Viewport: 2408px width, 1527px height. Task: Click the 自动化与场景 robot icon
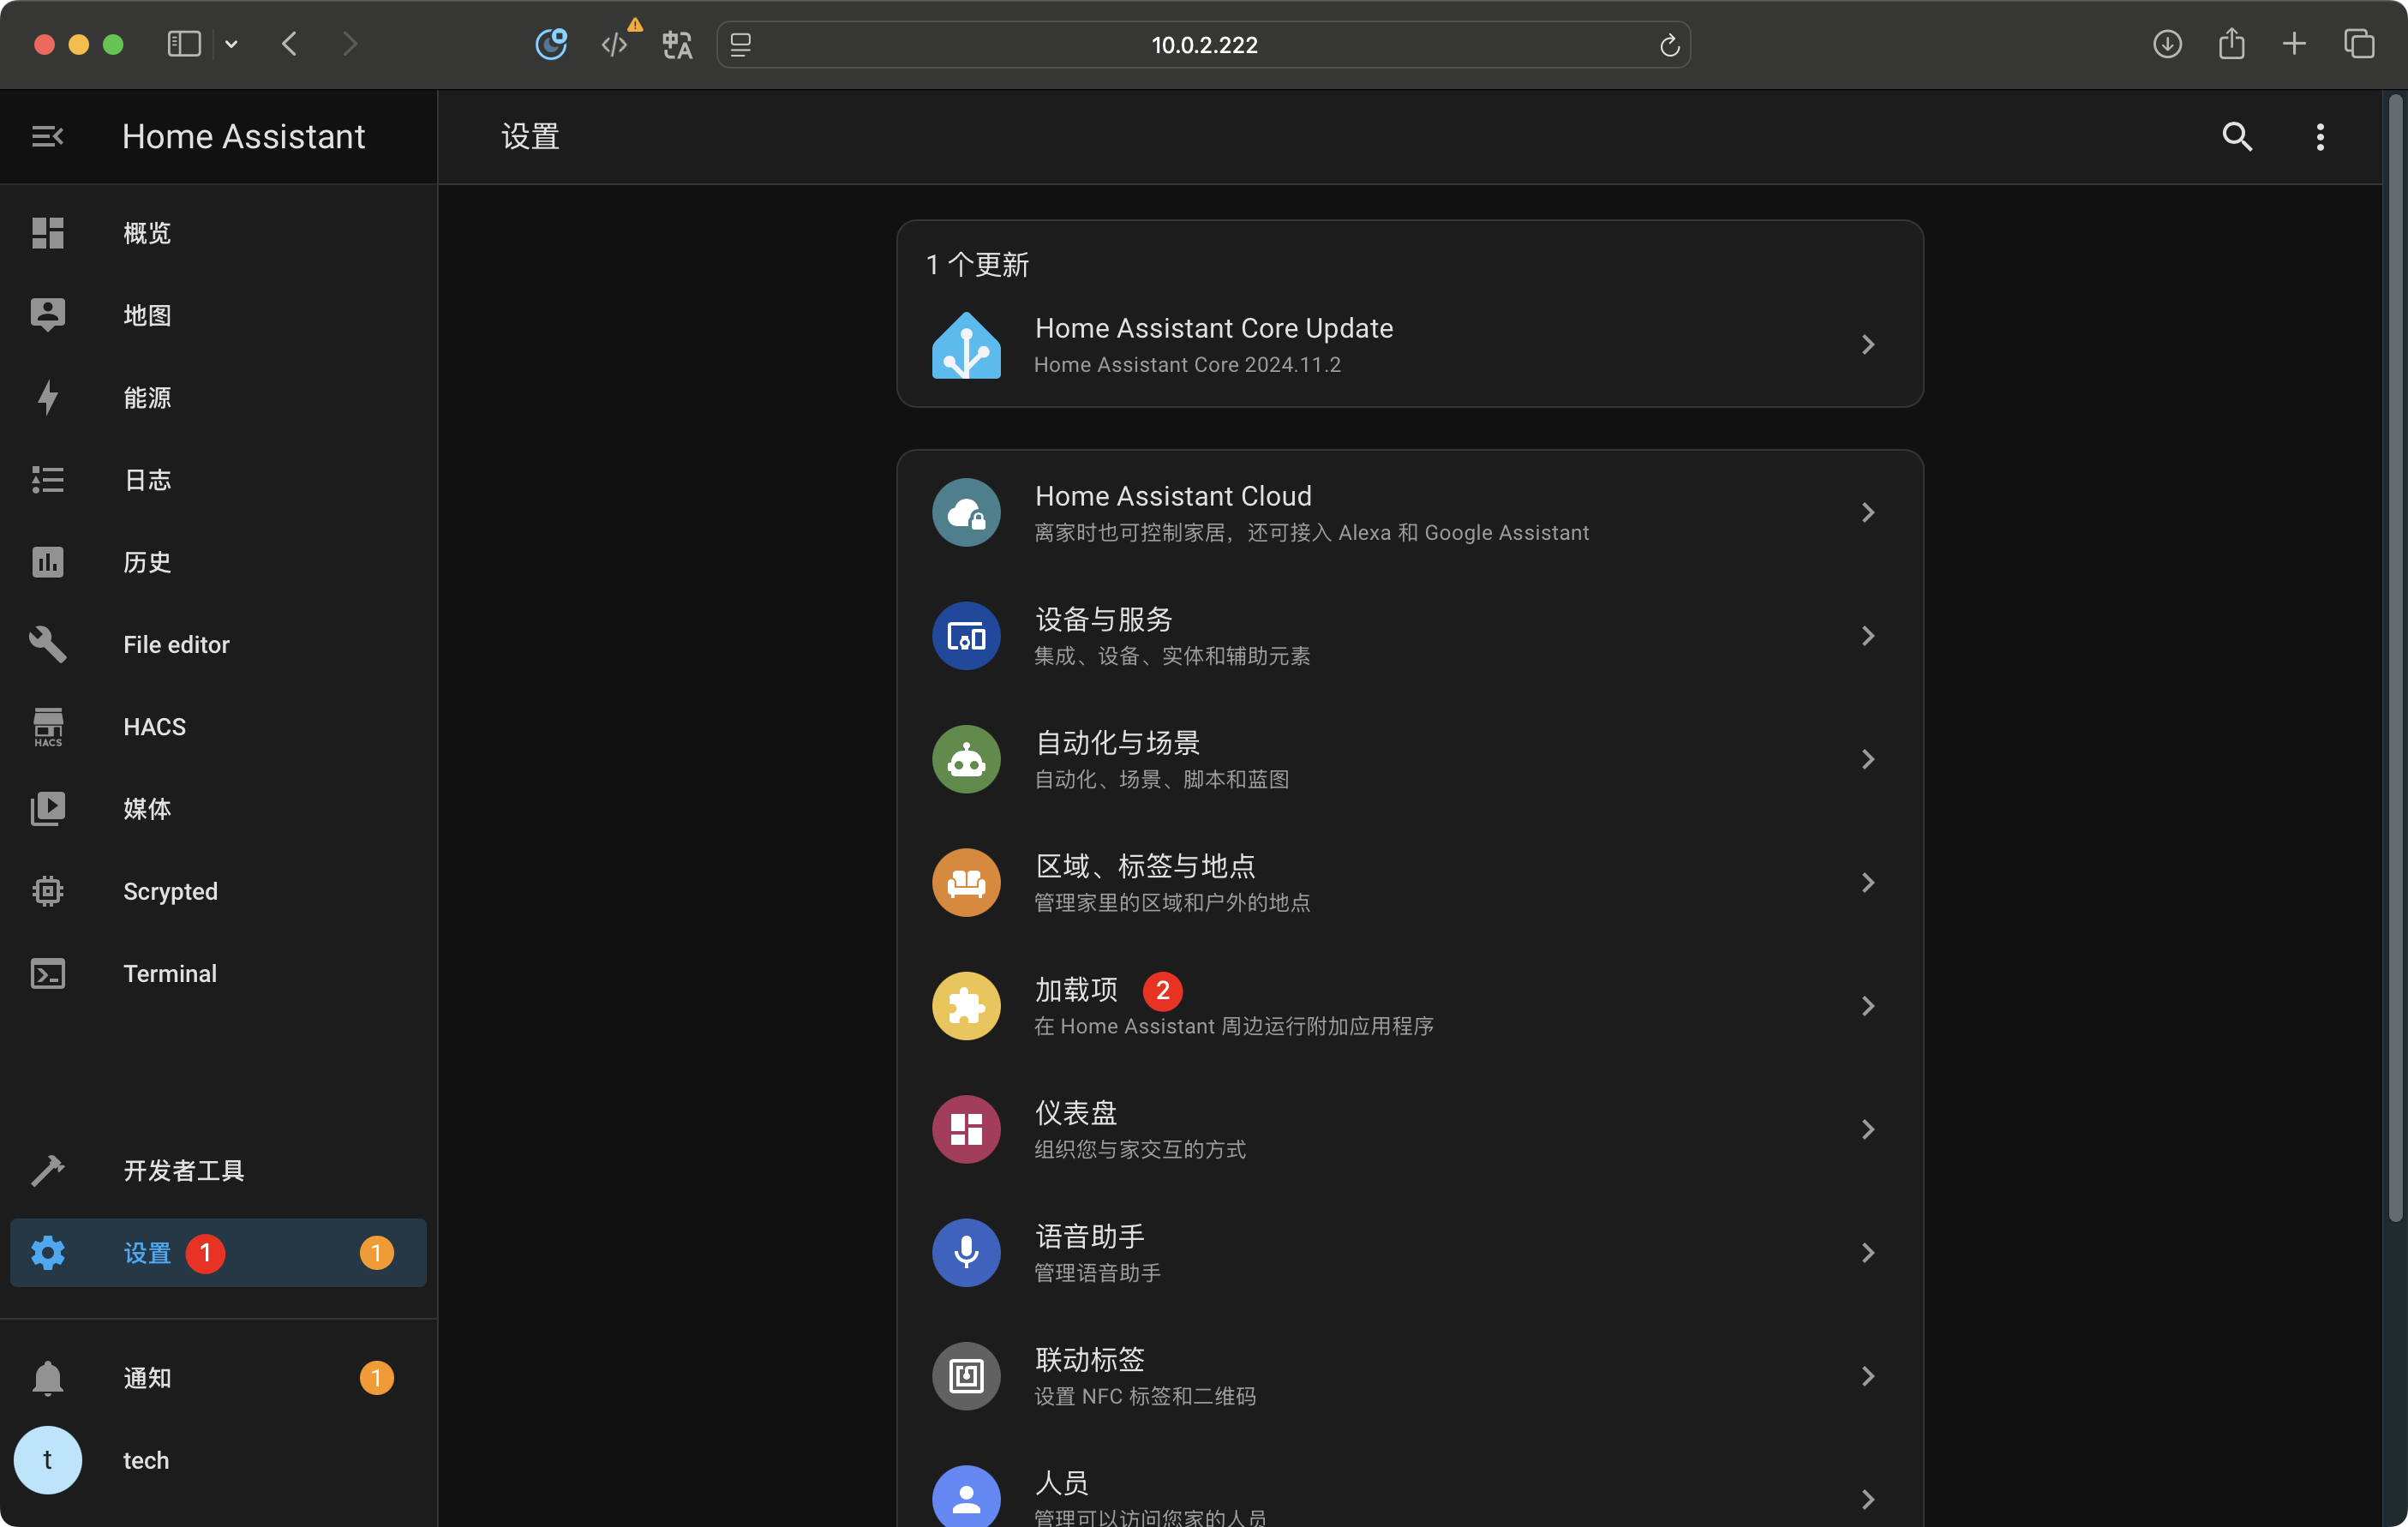(x=966, y=759)
